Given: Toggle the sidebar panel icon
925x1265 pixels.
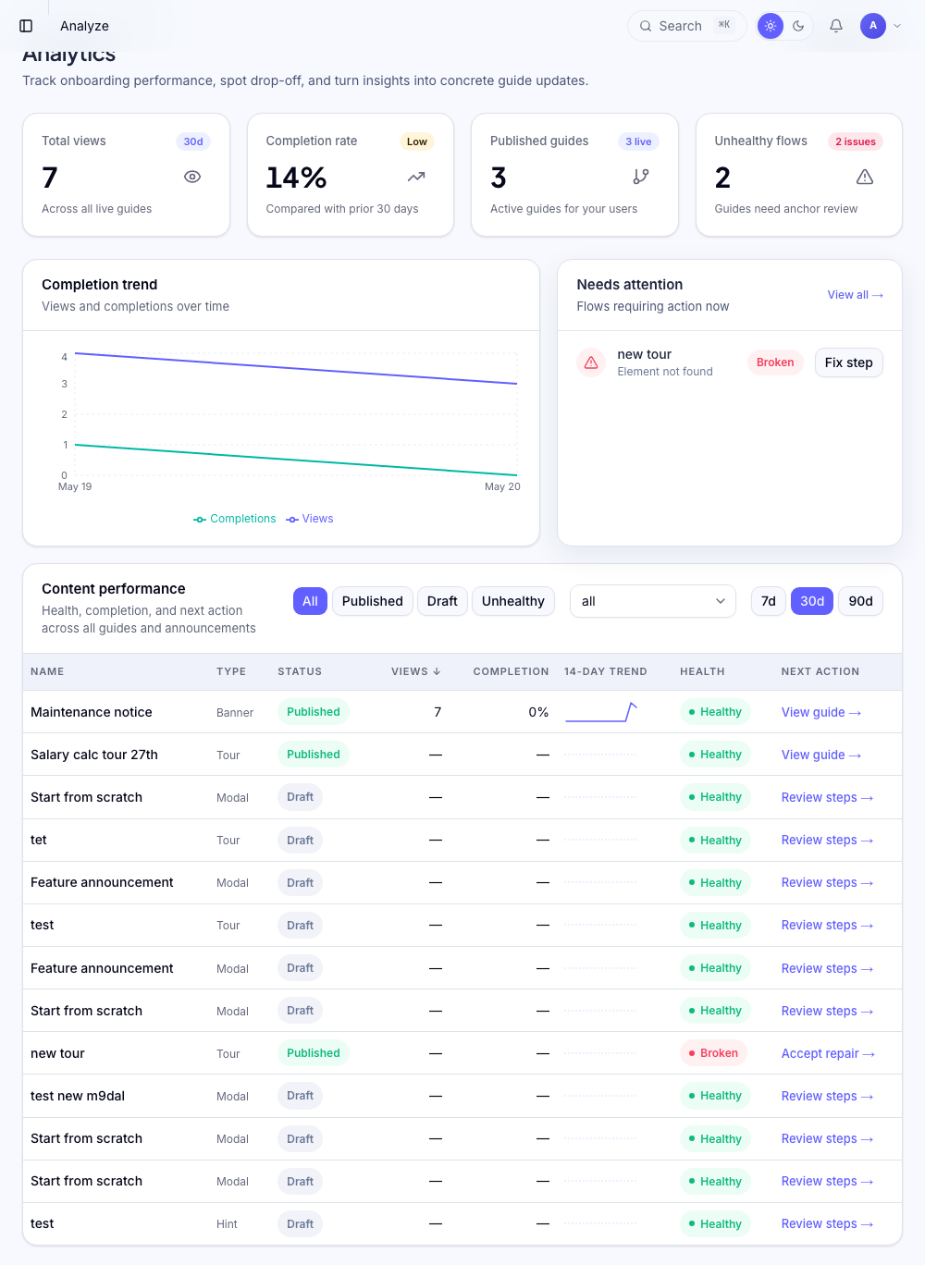Looking at the screenshot, I should (26, 26).
